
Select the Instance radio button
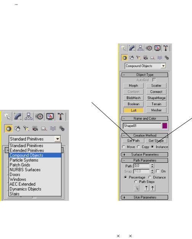coord(152,147)
